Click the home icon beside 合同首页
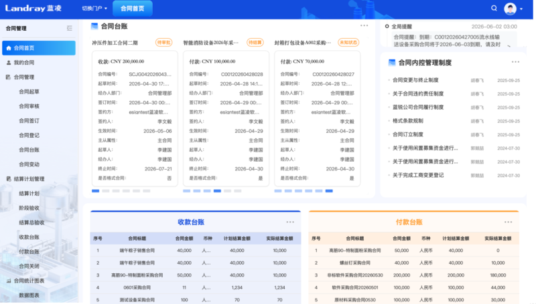This screenshot has width=536, height=304. (9, 48)
